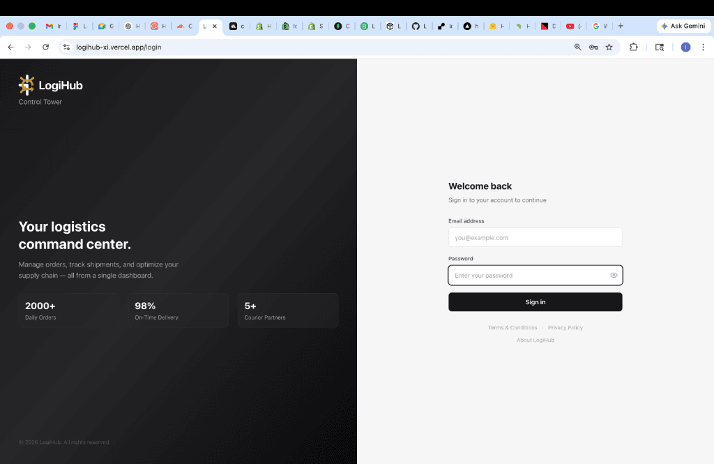714x464 pixels.
Task: Open the Privacy Policy link
Action: (565, 328)
